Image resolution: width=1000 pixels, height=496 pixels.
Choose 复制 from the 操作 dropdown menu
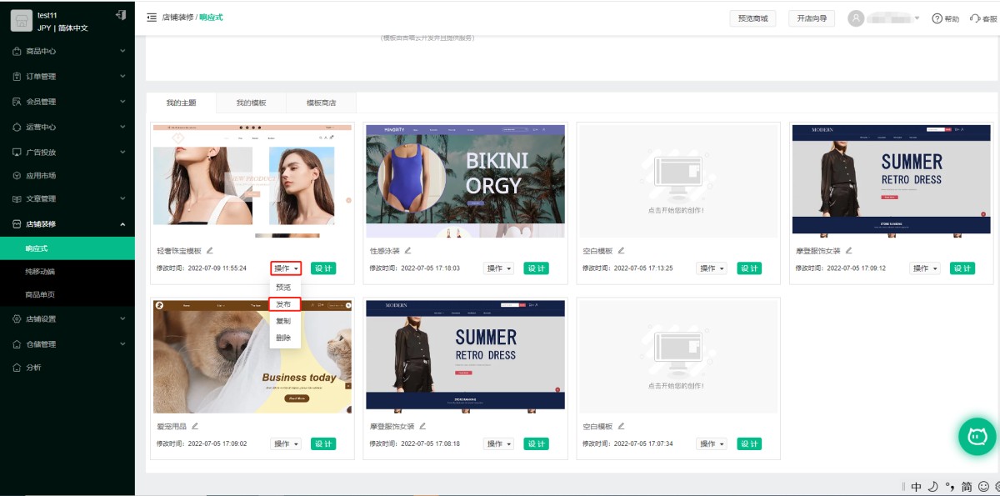coord(283,321)
